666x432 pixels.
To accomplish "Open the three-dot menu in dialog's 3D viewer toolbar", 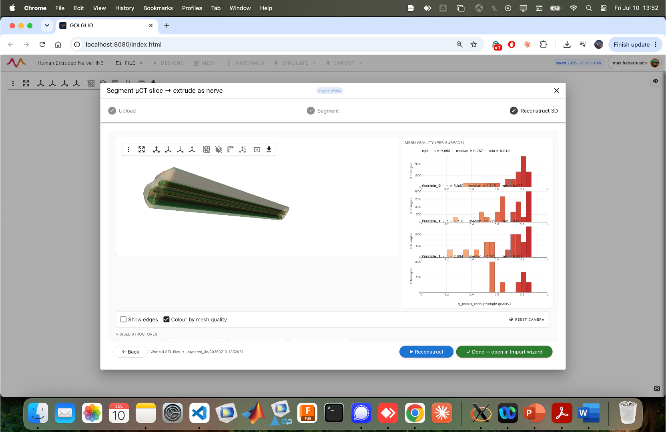I will (x=128, y=150).
